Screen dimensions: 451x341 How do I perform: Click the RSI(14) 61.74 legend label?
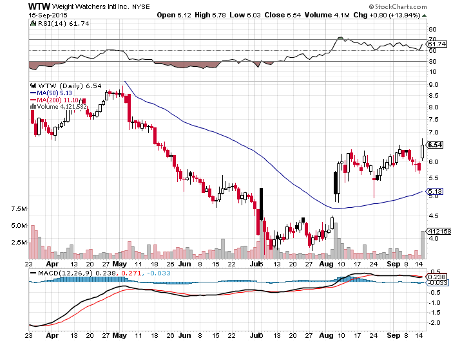coord(64,24)
